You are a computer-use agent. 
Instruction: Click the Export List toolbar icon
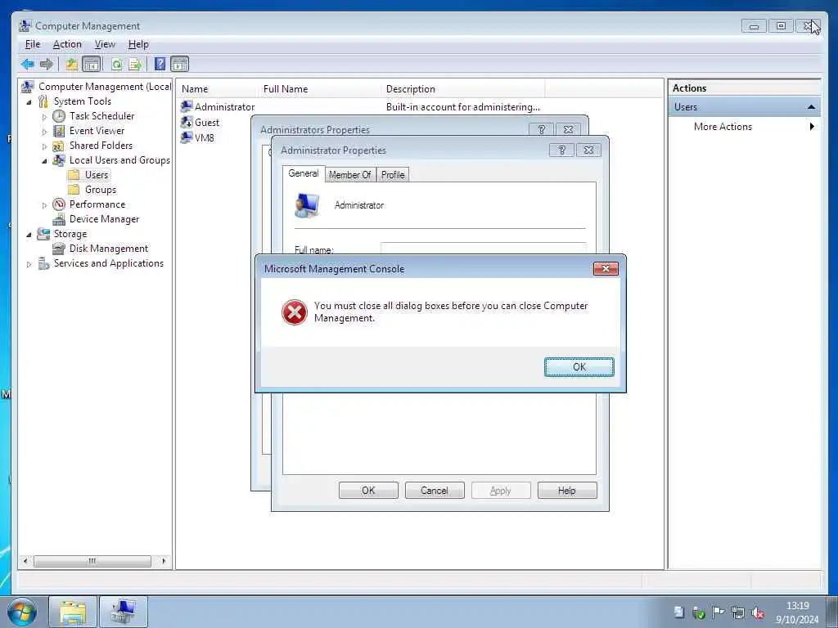(x=135, y=65)
